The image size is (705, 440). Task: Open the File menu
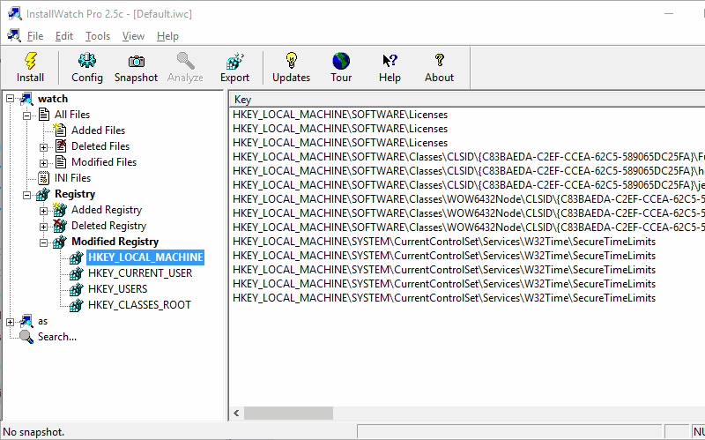[35, 36]
